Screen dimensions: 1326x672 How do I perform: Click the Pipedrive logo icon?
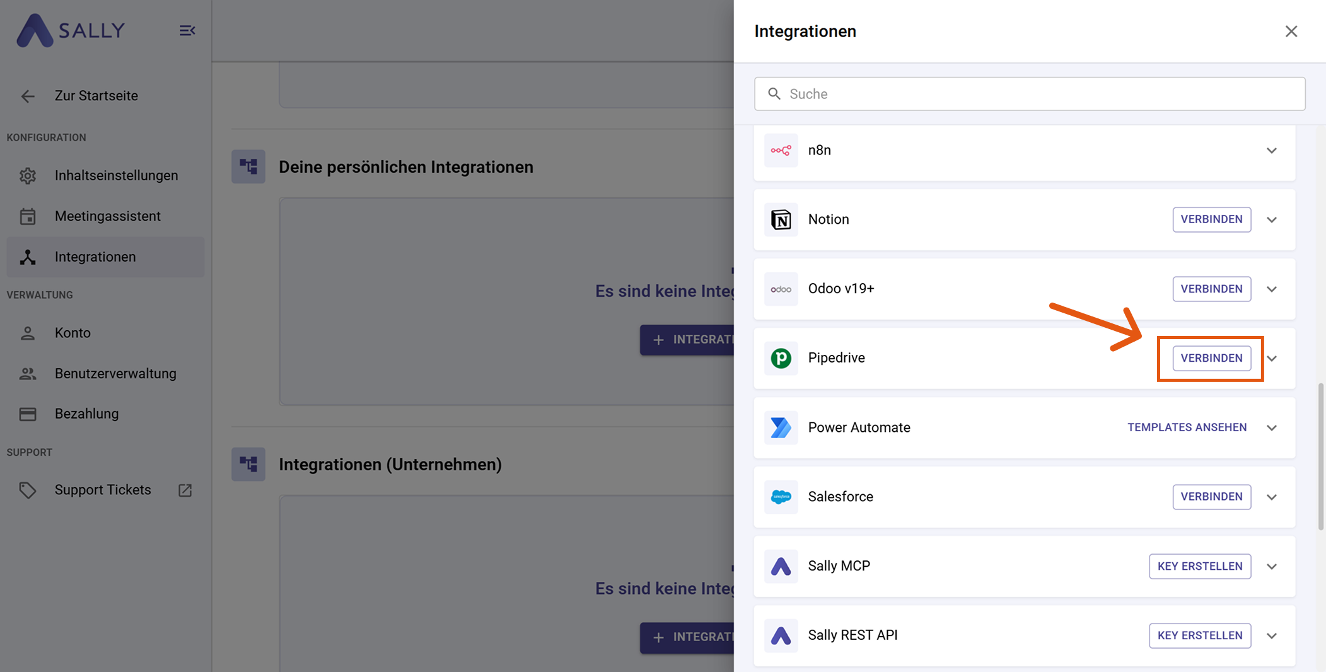click(x=781, y=358)
